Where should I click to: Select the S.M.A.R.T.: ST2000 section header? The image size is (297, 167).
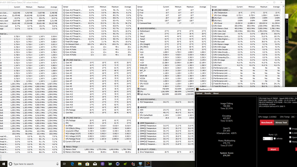click(x=166, y=149)
